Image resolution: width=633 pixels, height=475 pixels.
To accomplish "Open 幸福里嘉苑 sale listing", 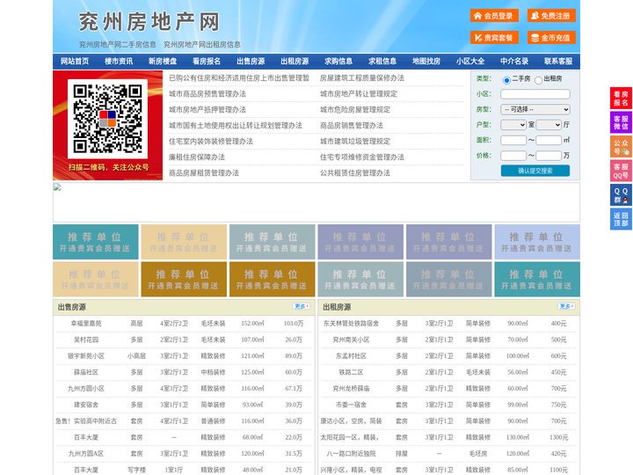I will pyautogui.click(x=86, y=324).
